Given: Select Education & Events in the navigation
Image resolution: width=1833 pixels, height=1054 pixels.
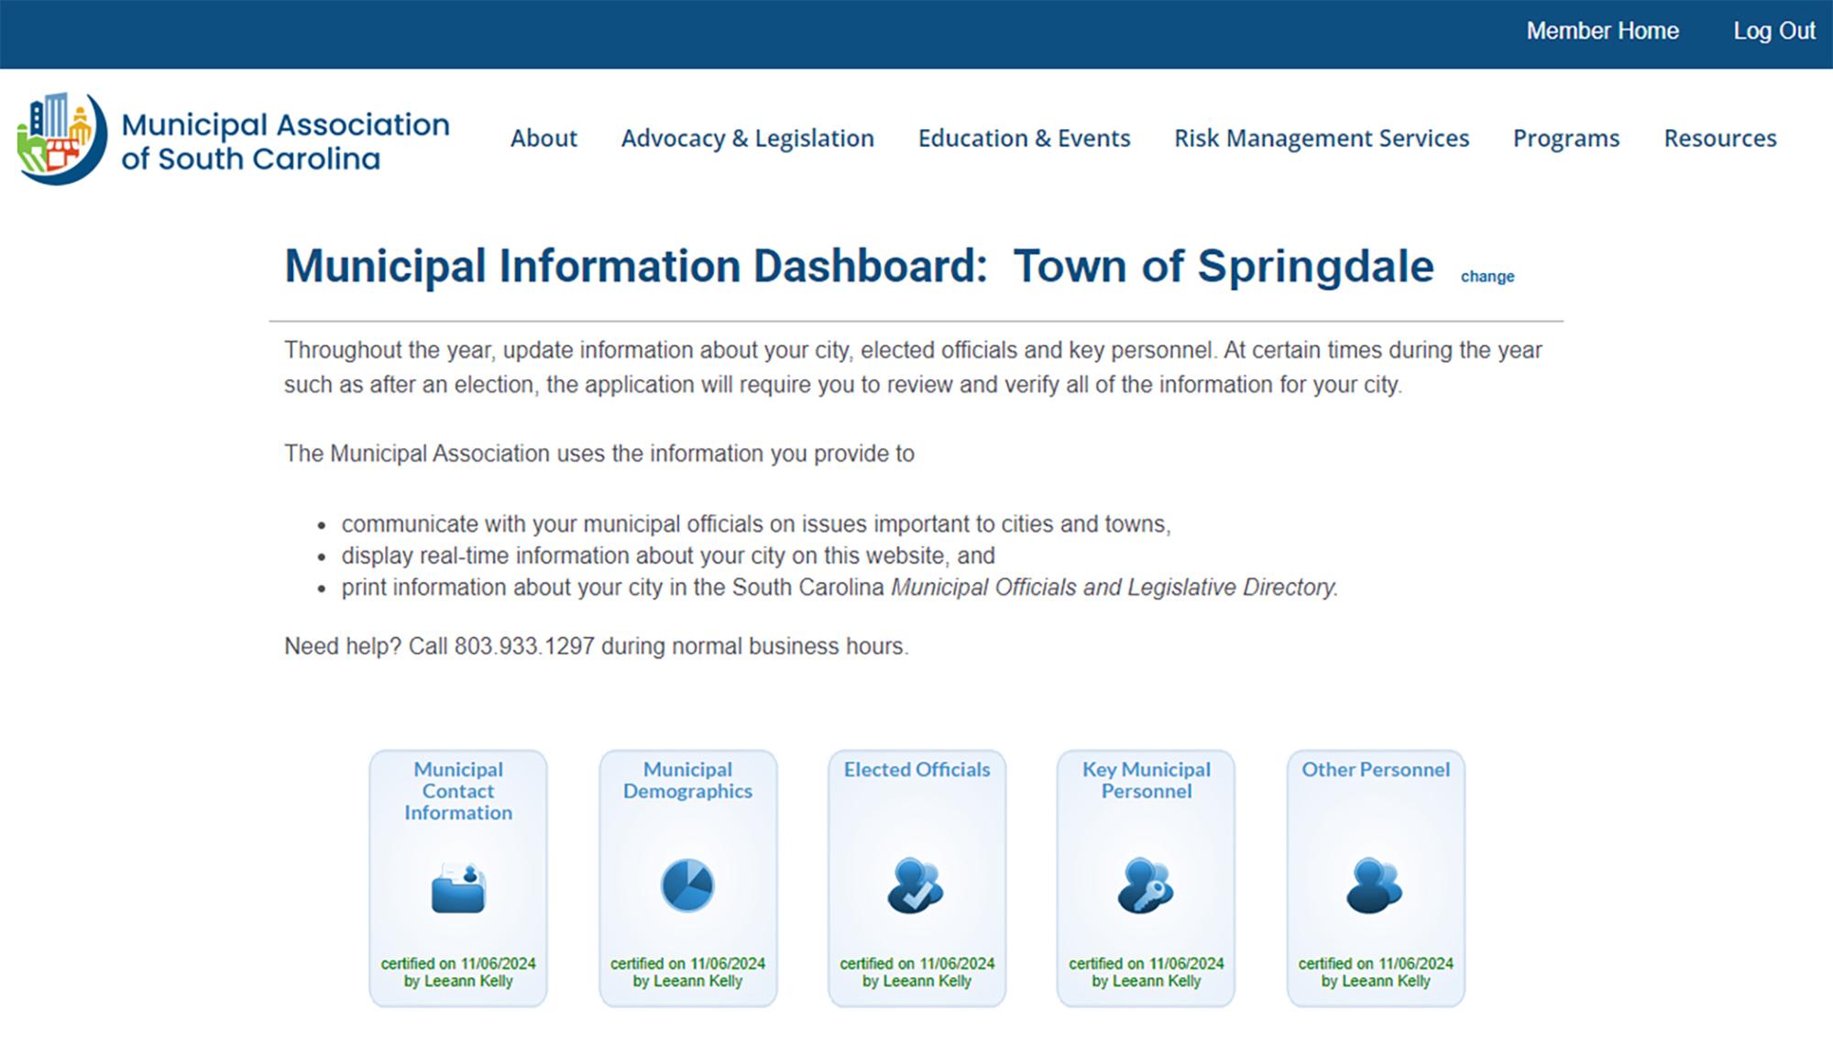Looking at the screenshot, I should (x=1024, y=138).
